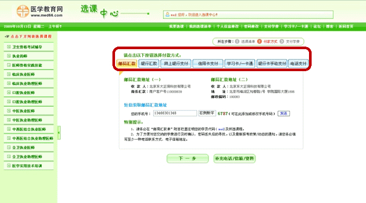Open 博客 link in navigation bar
Viewport: 366px width, 203px height.
(x=329, y=26)
